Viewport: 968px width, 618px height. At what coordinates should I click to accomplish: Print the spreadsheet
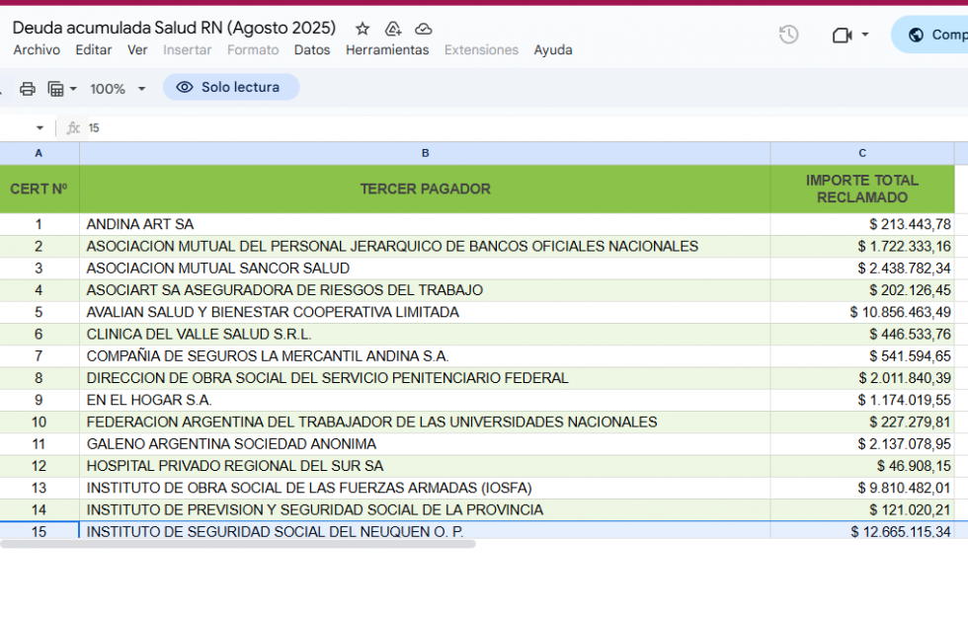pyautogui.click(x=28, y=89)
